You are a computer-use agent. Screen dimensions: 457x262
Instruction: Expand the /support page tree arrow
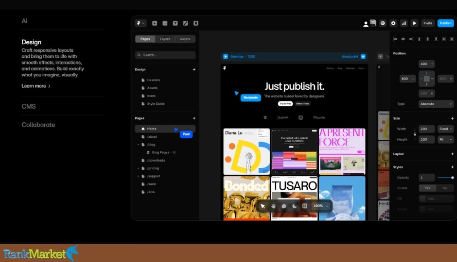(x=138, y=176)
